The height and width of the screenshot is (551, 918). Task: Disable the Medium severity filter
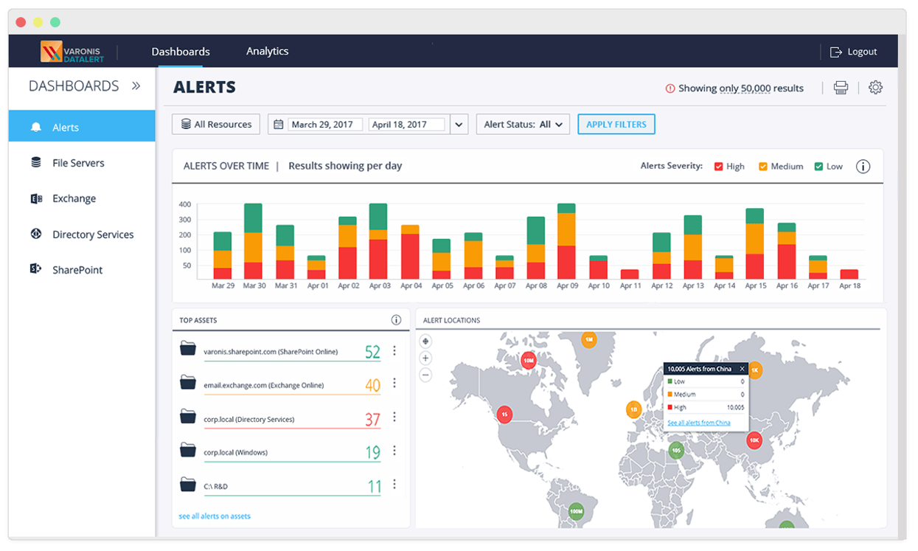[x=762, y=166]
